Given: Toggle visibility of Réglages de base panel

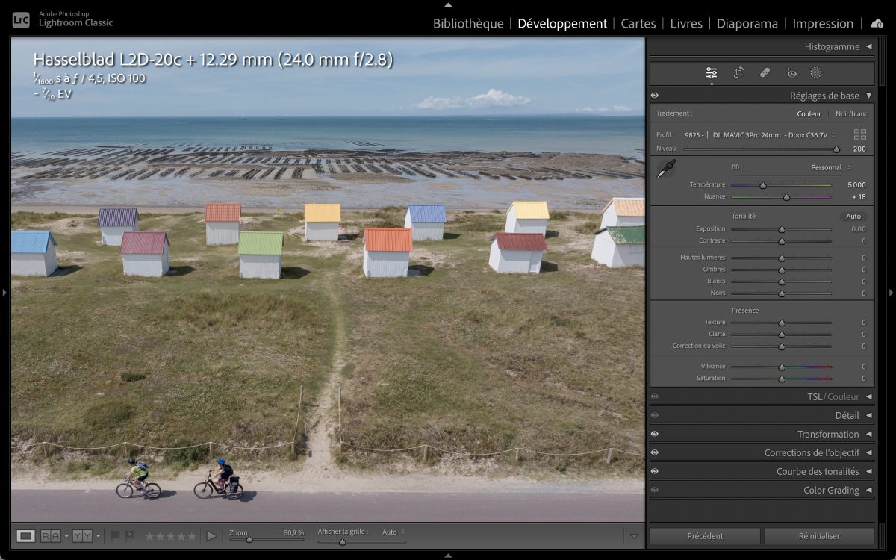Looking at the screenshot, I should click(x=655, y=96).
